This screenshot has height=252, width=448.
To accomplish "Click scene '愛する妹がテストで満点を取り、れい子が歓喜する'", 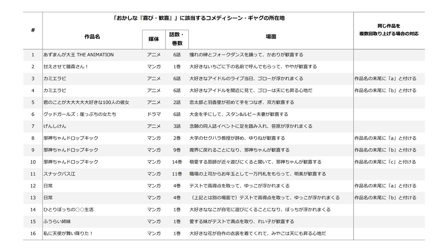I will (242, 221).
